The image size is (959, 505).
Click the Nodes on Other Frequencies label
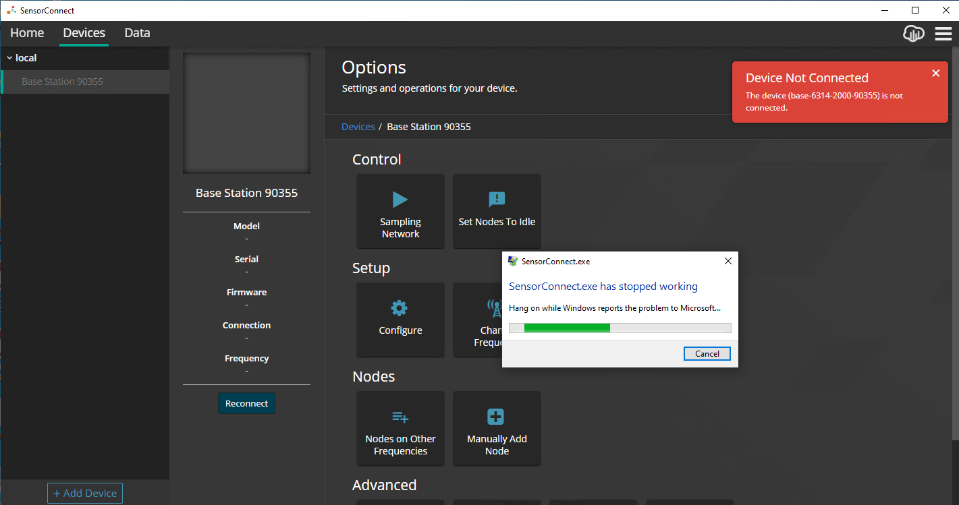pyautogui.click(x=400, y=445)
